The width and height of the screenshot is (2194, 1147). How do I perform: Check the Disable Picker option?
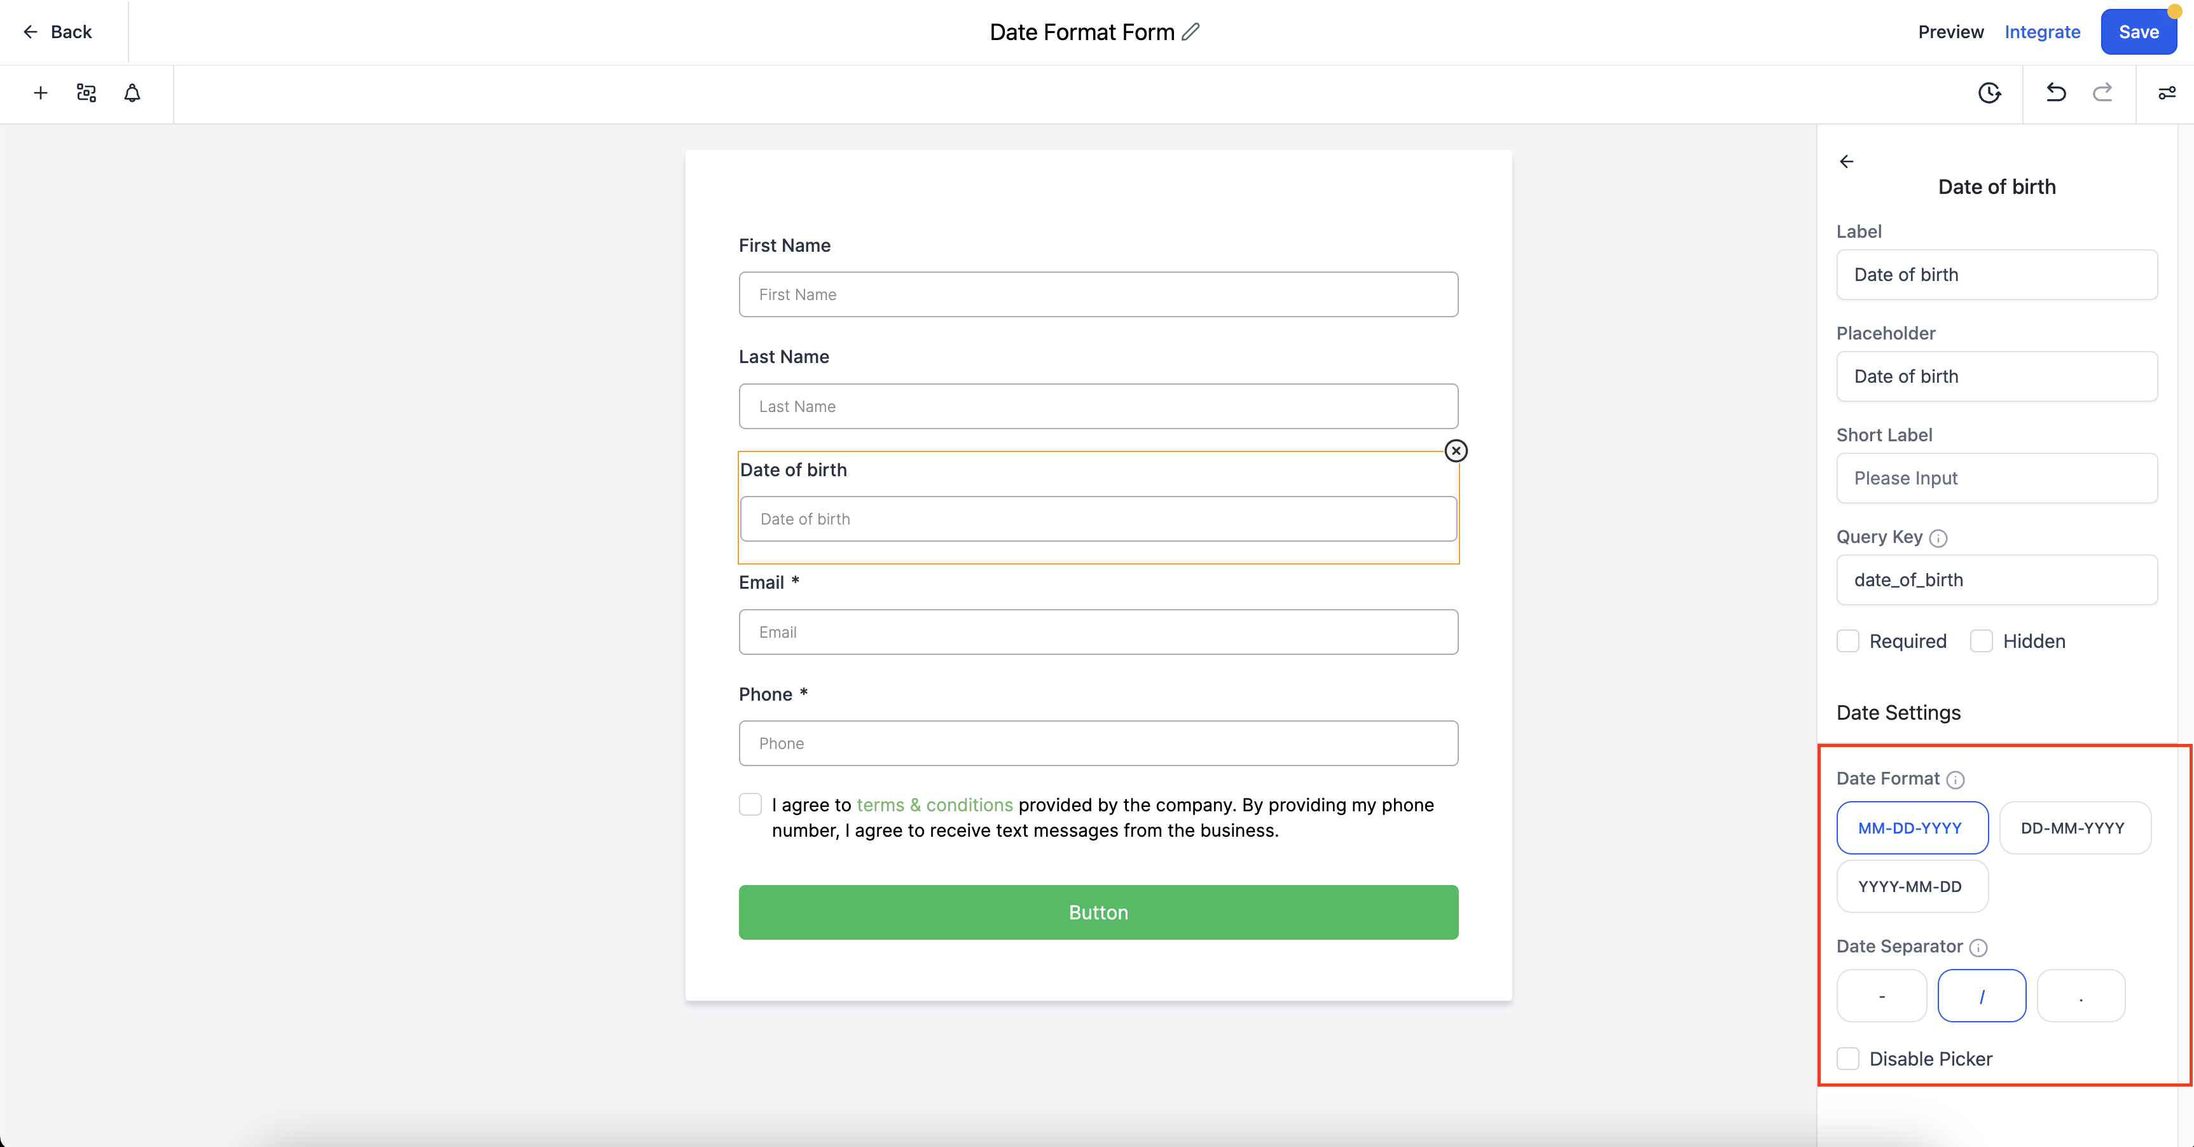[x=1847, y=1059]
